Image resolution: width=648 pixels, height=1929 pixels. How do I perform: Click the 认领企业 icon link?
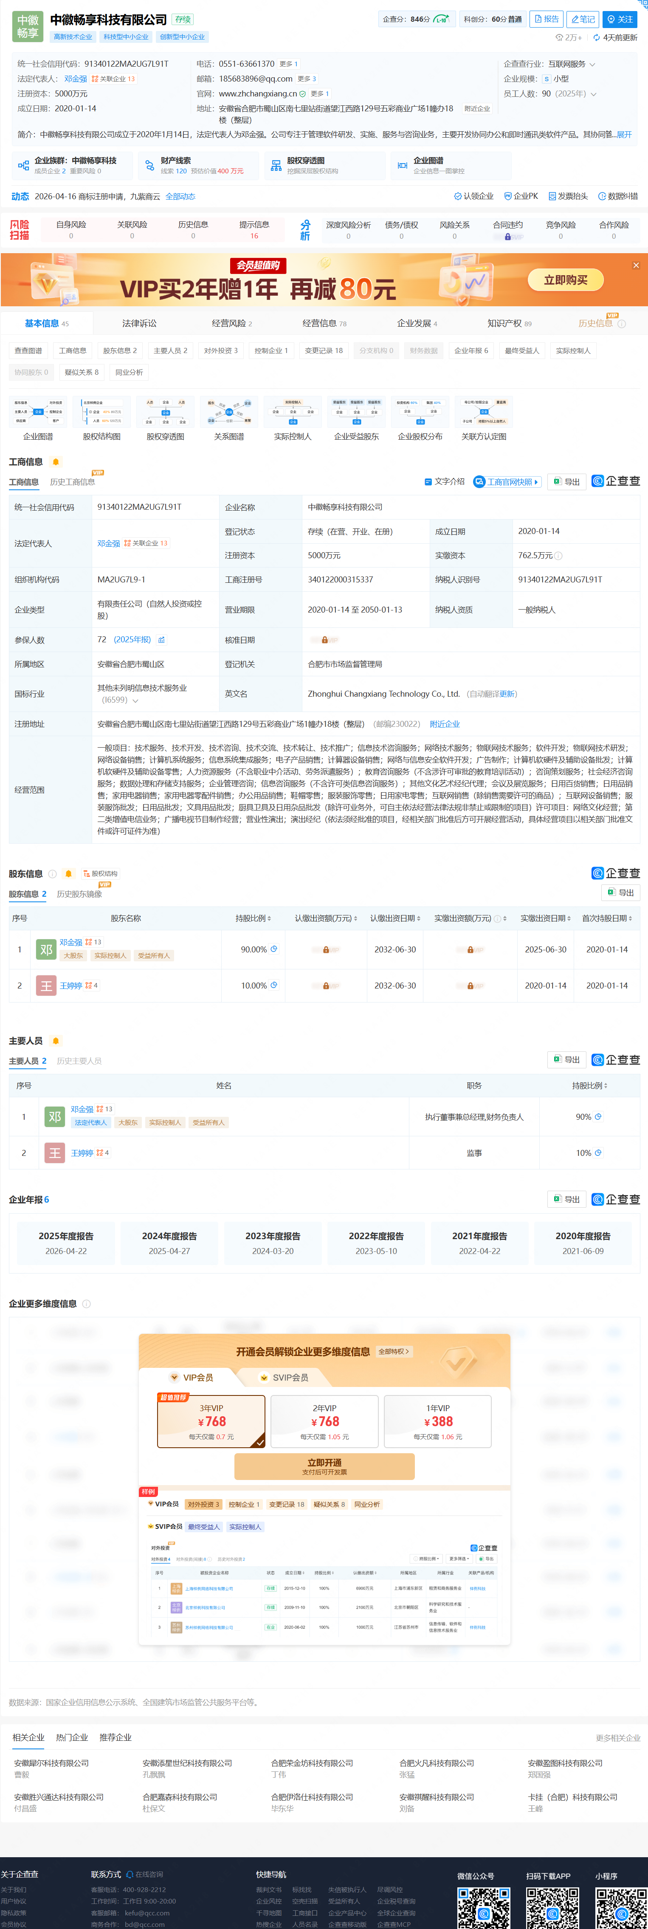(473, 196)
